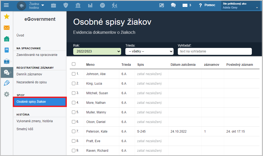Check the box for Olson, Daniel

74,122
